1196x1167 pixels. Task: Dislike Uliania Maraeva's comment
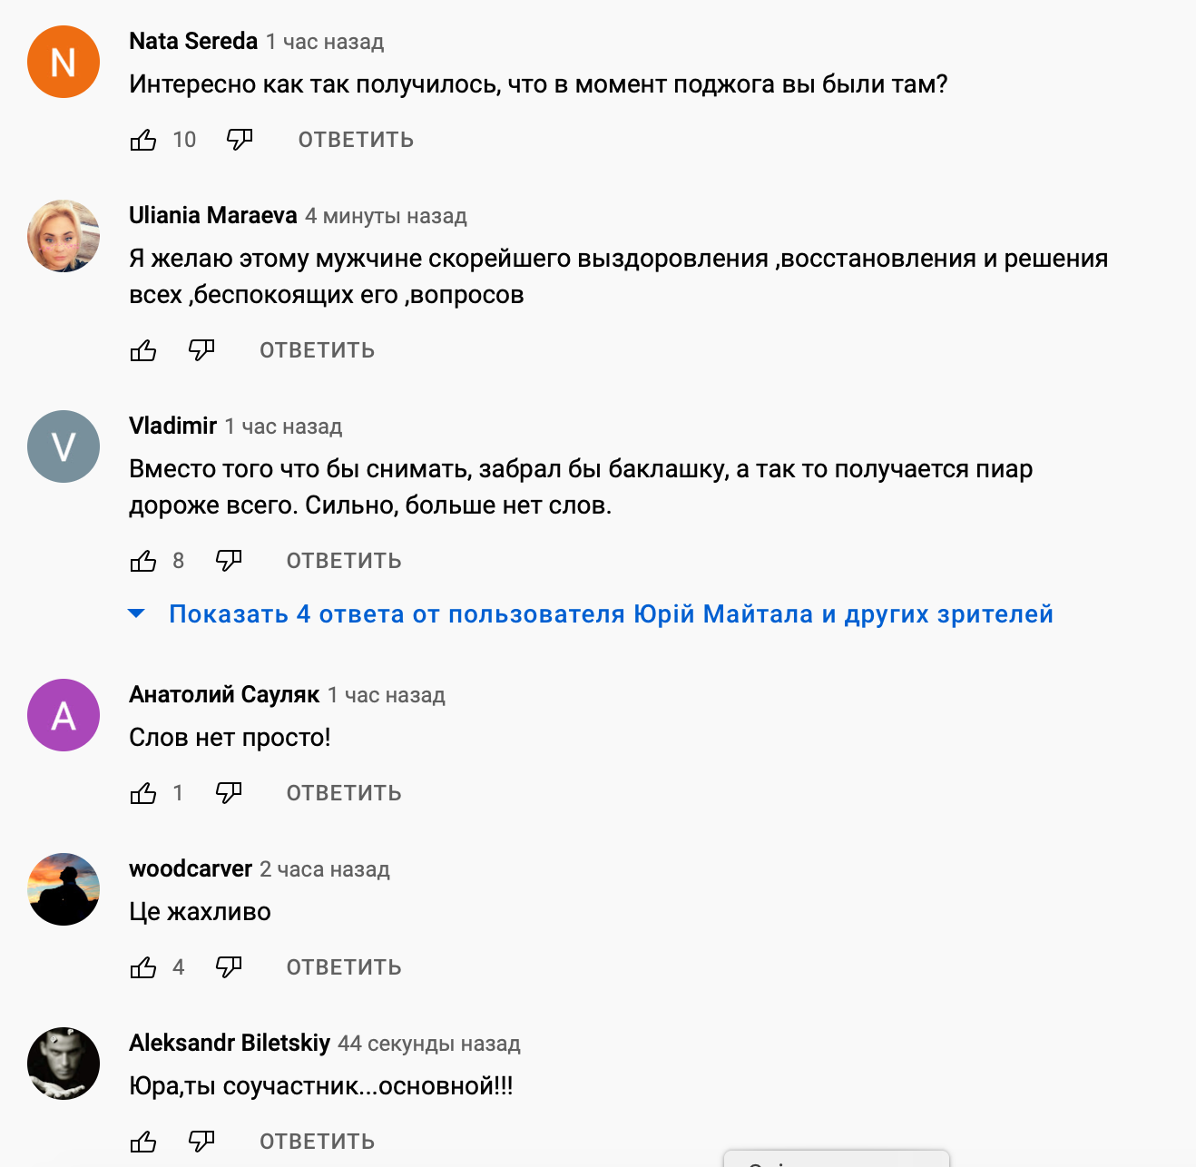201,350
